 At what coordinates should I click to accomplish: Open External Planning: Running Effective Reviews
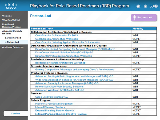pyautogui.click(x=61, y=114)
